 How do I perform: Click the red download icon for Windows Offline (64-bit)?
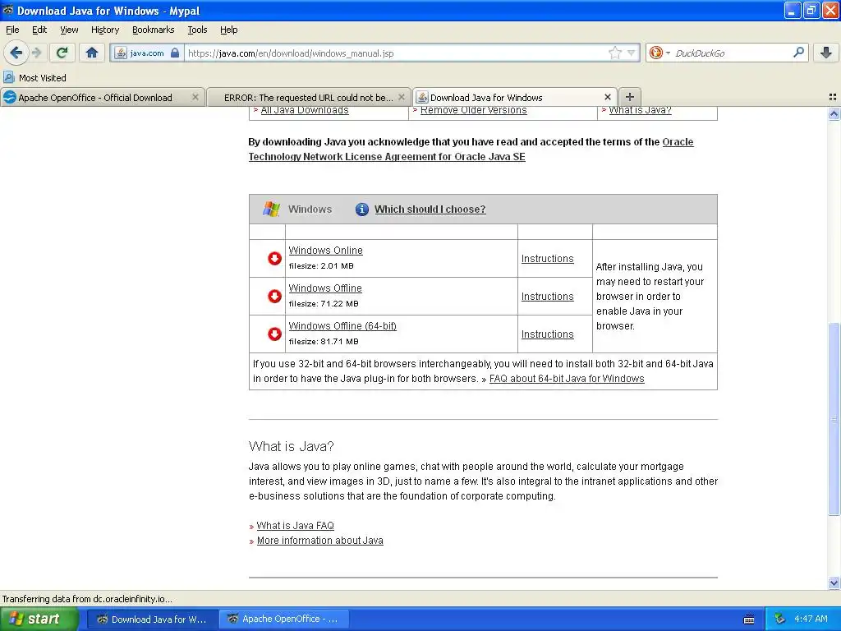pos(274,334)
